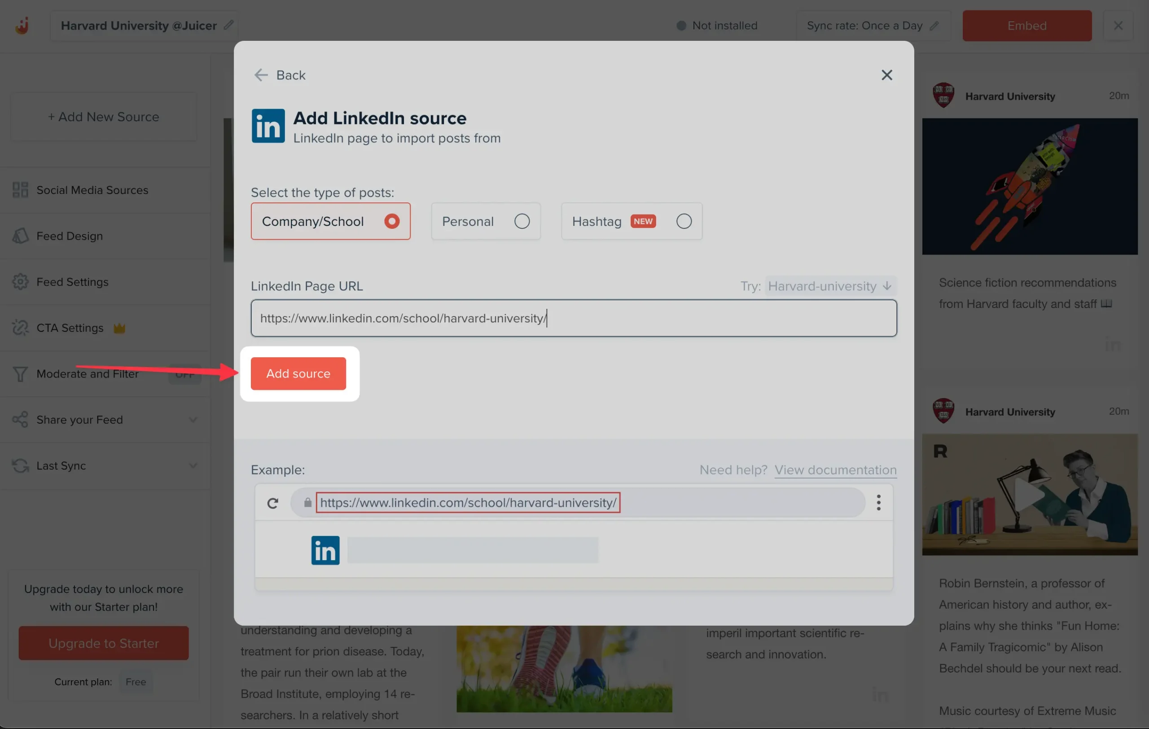1149x729 pixels.
Task: Toggle Moderate and Filter switch
Action: 184,374
